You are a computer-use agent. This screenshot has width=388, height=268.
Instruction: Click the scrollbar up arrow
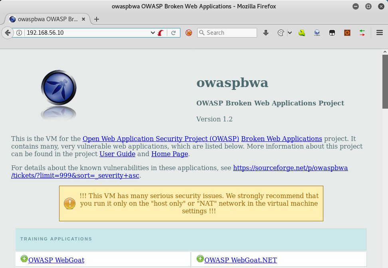pos(385,52)
